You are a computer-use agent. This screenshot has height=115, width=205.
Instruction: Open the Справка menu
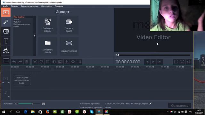(x=59, y=6)
